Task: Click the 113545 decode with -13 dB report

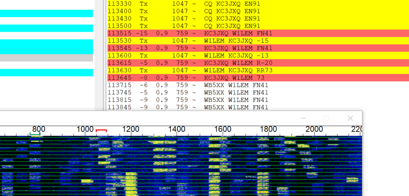Action: pos(258,48)
